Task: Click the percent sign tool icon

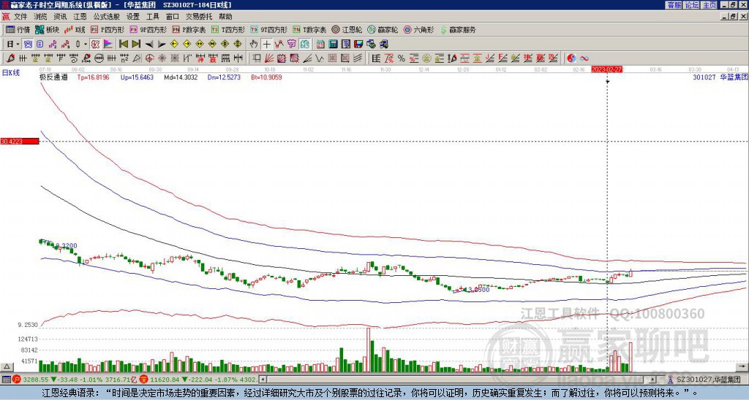Action: 402,58
